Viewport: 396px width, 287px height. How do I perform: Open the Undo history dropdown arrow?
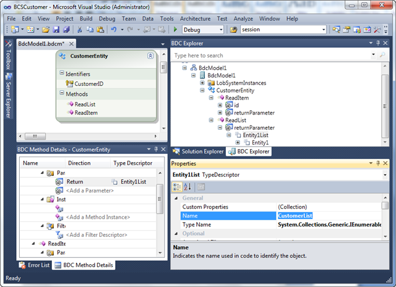(122, 30)
